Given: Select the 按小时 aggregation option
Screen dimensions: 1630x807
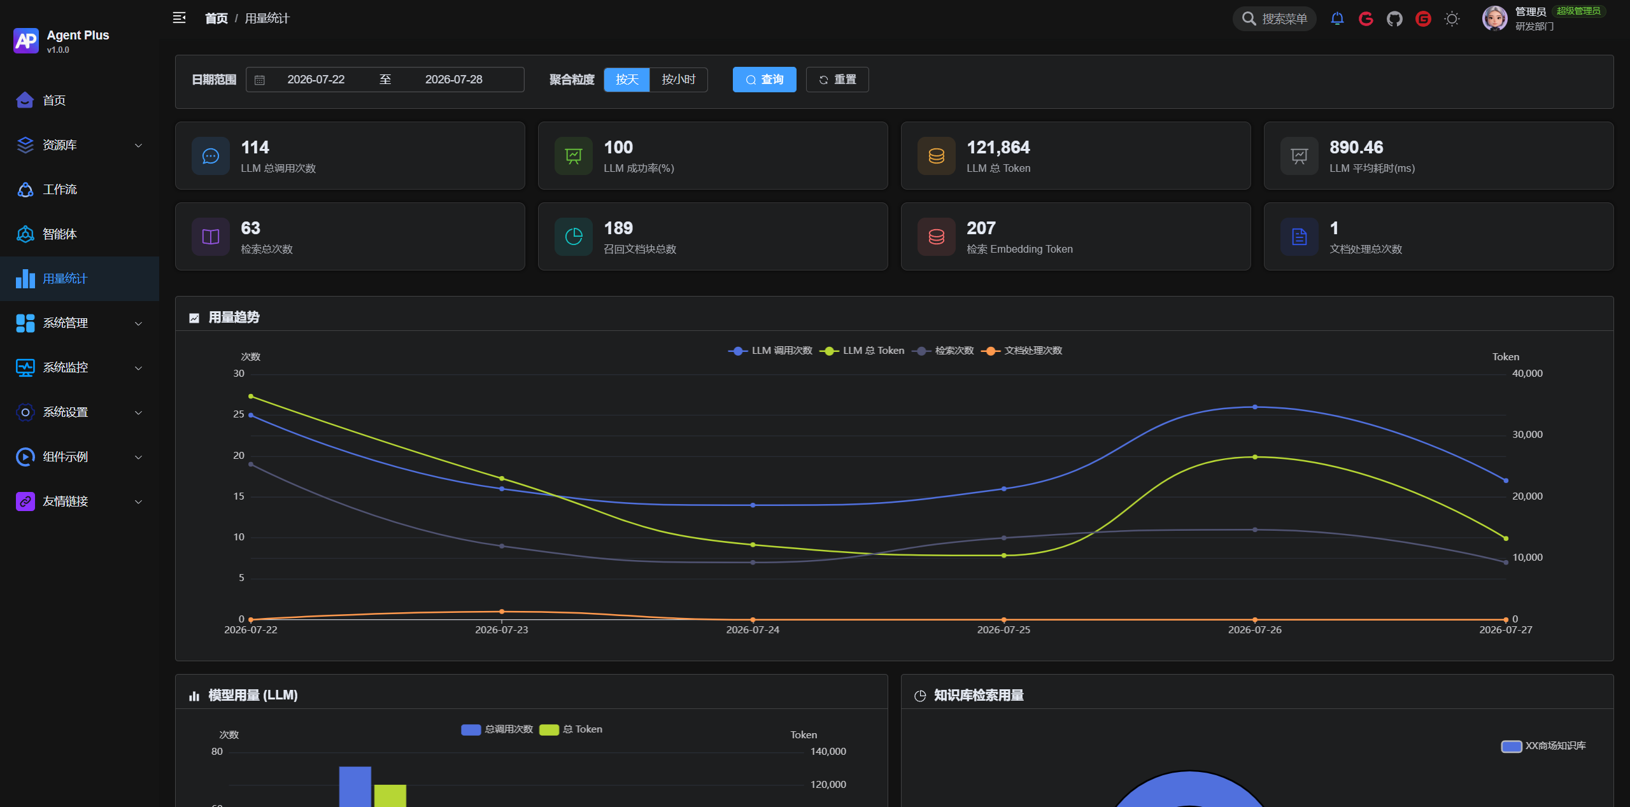Looking at the screenshot, I should tap(679, 80).
